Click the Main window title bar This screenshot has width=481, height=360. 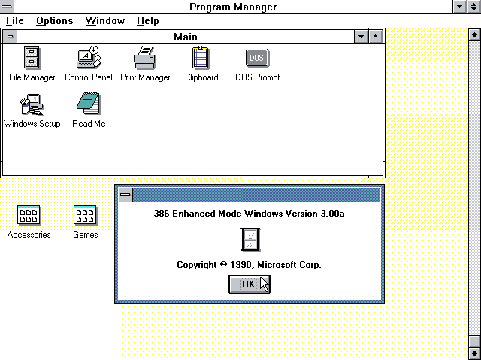[186, 37]
